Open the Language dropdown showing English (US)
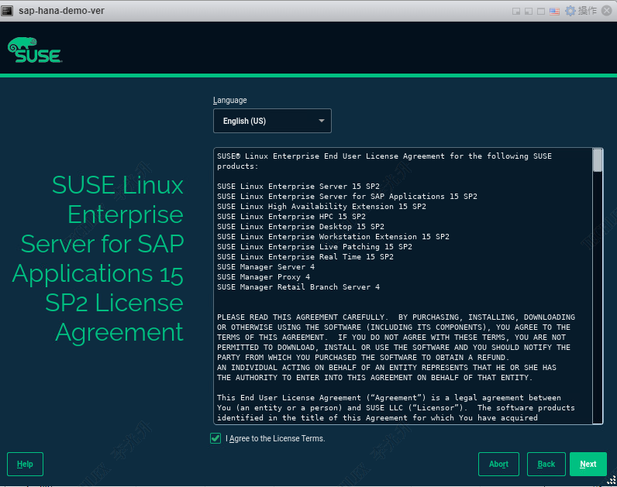The width and height of the screenshot is (617, 487). tap(272, 121)
